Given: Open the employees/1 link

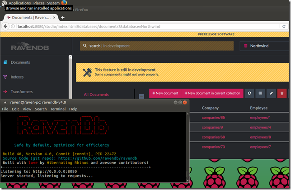Looking at the screenshot, I should click(260, 118).
